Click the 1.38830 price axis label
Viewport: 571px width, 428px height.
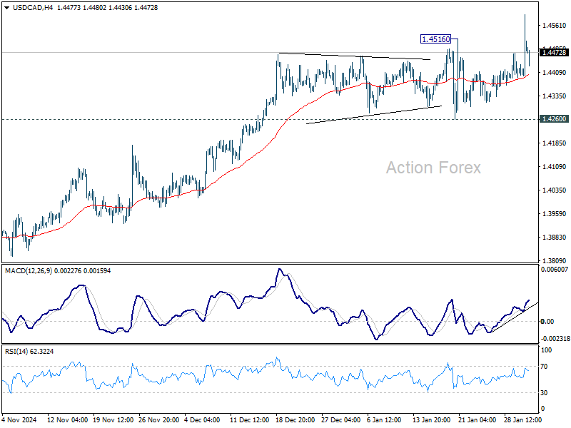555,238
